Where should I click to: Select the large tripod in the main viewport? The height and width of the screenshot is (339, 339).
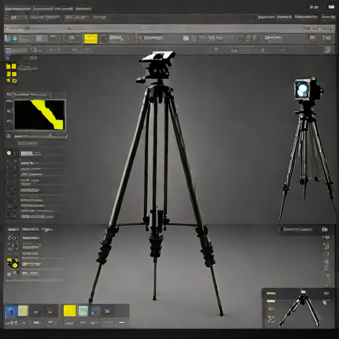click(x=156, y=183)
